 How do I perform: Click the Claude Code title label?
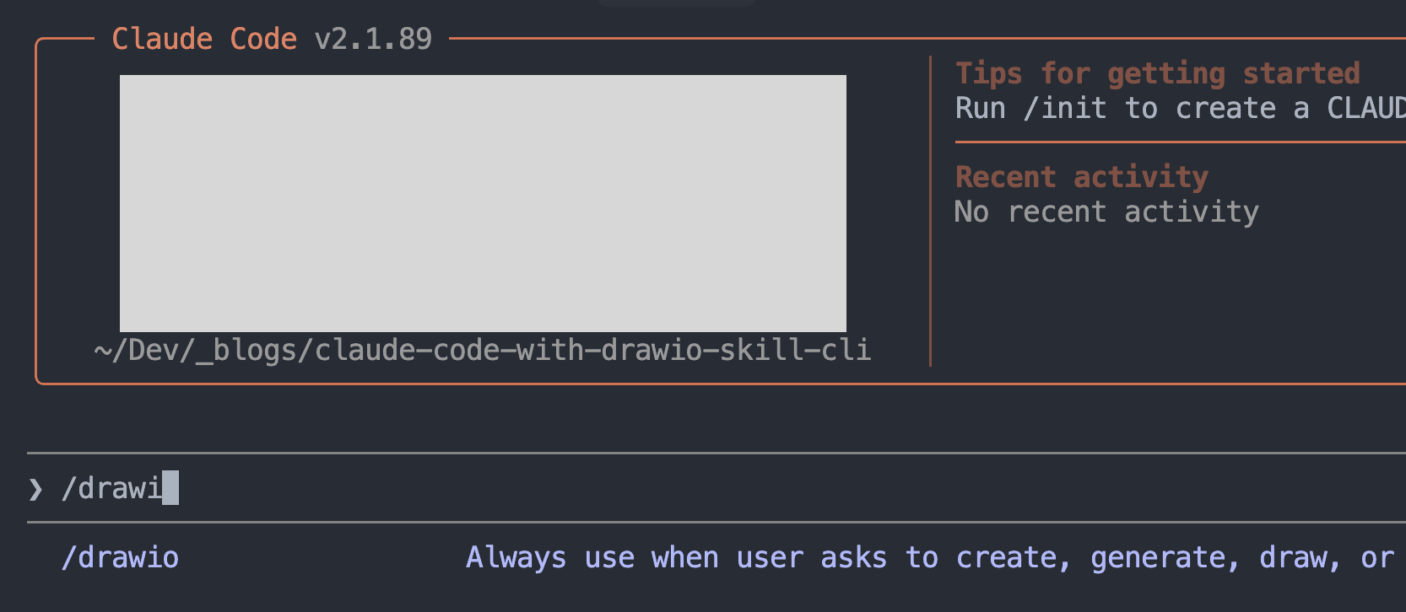click(x=204, y=39)
